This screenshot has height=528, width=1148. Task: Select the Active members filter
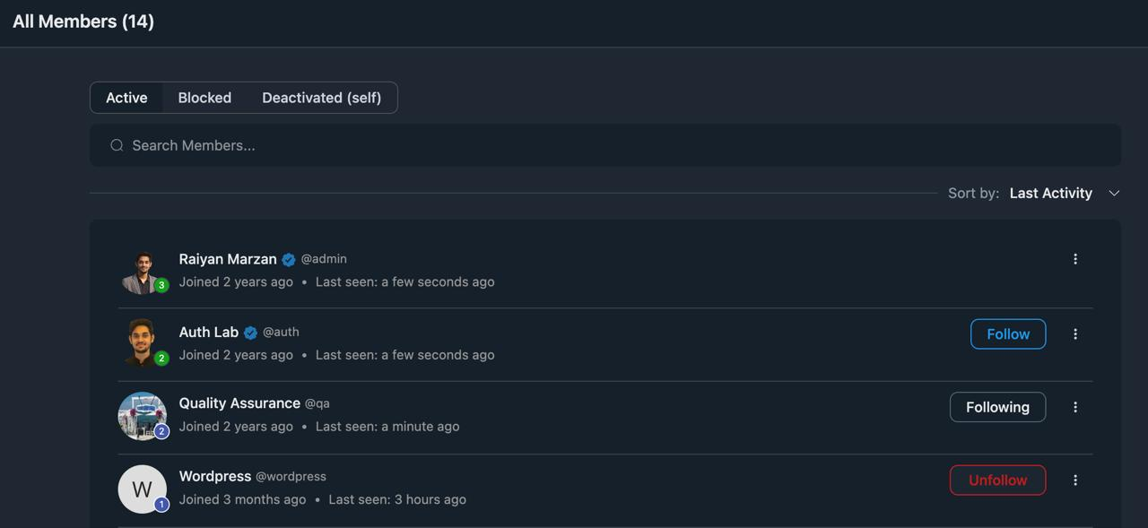[126, 97]
